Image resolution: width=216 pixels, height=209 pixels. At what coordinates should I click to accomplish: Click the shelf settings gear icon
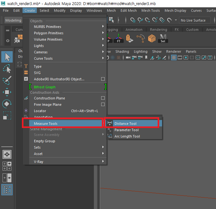click(8, 41)
